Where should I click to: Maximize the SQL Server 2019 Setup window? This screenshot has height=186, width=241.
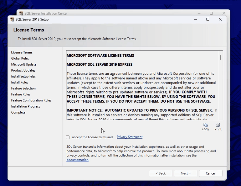point(208,19)
